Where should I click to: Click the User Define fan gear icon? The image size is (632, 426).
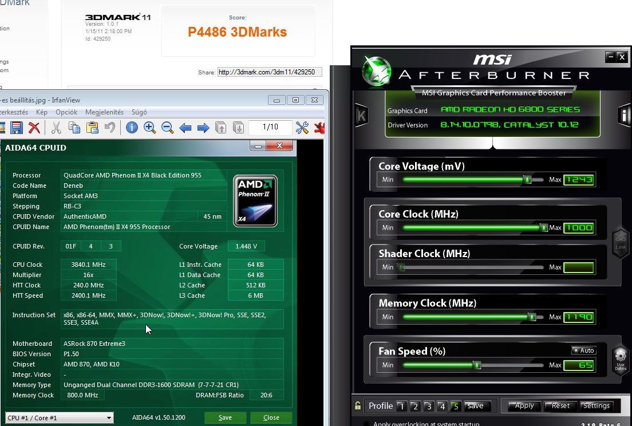(x=621, y=360)
